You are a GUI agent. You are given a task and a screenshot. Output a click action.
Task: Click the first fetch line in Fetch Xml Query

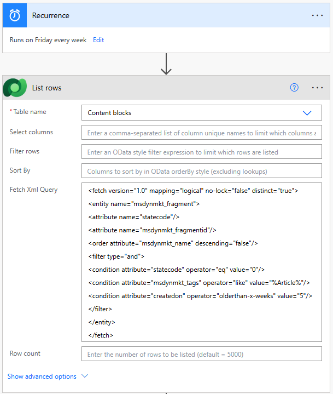[x=192, y=191]
